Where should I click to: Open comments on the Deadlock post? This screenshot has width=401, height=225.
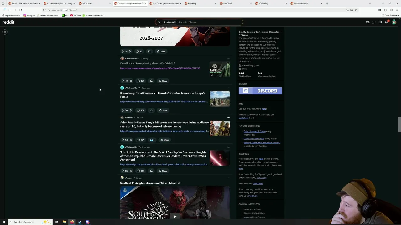coord(140,81)
